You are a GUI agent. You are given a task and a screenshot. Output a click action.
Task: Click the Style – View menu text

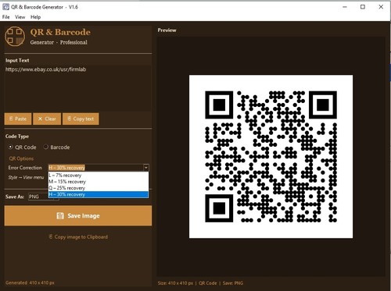(26, 177)
